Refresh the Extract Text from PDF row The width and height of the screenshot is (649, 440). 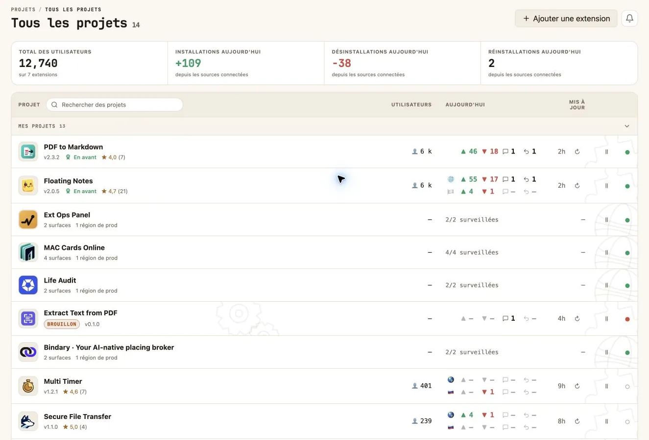577,319
